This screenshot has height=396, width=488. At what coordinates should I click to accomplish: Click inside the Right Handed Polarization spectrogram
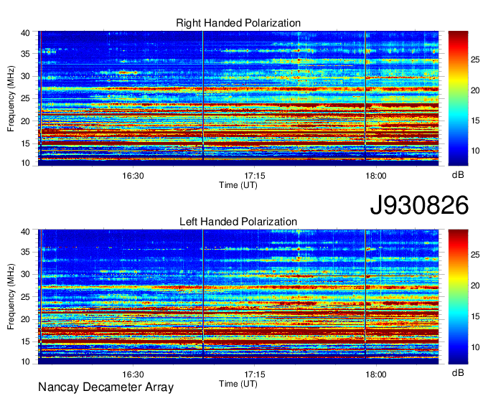click(238, 98)
